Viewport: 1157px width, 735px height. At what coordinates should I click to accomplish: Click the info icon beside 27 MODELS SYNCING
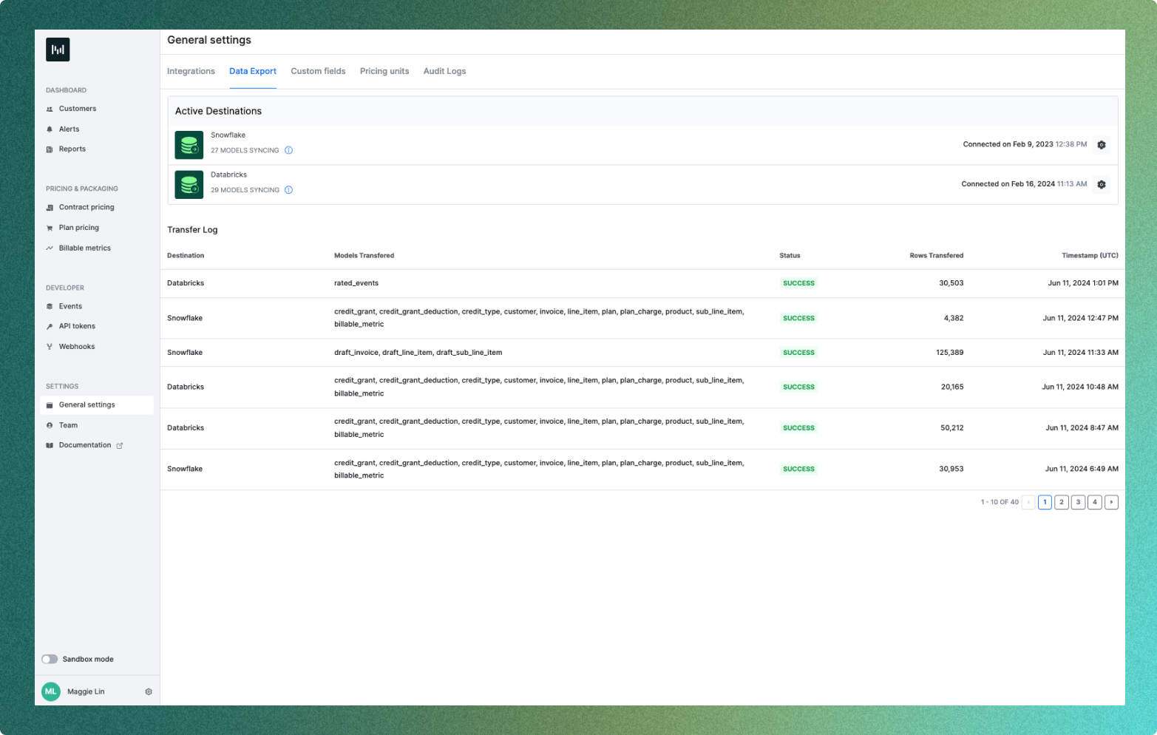click(x=289, y=150)
